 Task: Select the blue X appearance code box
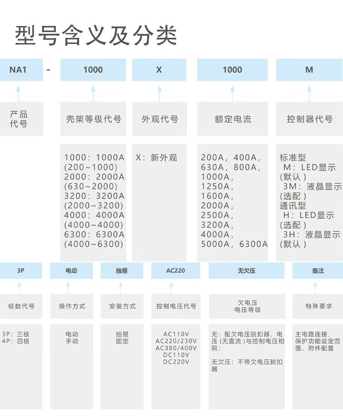(x=159, y=70)
